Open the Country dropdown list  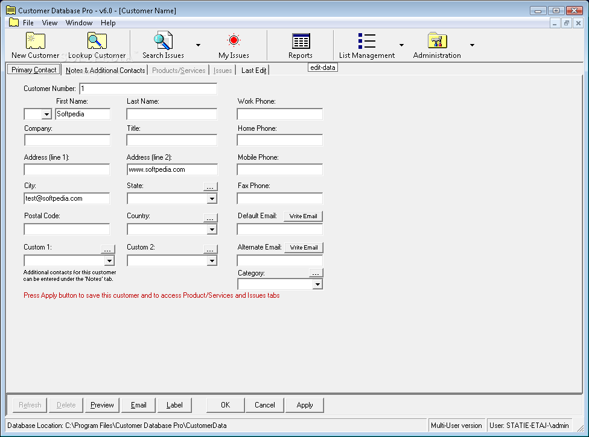click(212, 229)
